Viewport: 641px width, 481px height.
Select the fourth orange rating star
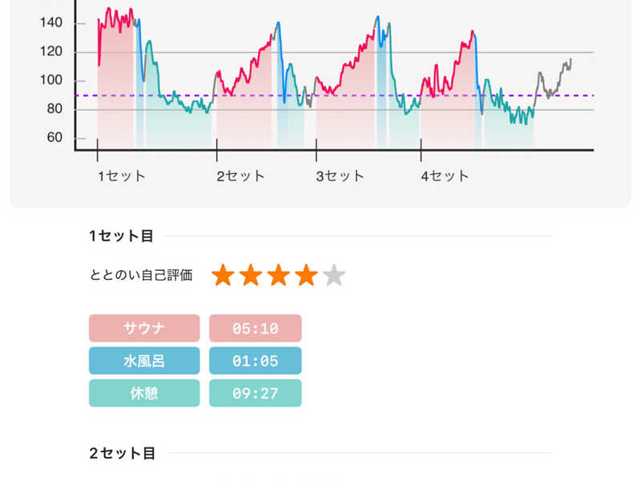[307, 275]
